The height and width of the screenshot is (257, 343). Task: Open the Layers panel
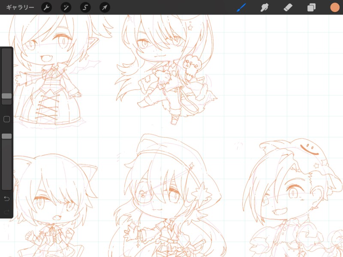click(311, 7)
